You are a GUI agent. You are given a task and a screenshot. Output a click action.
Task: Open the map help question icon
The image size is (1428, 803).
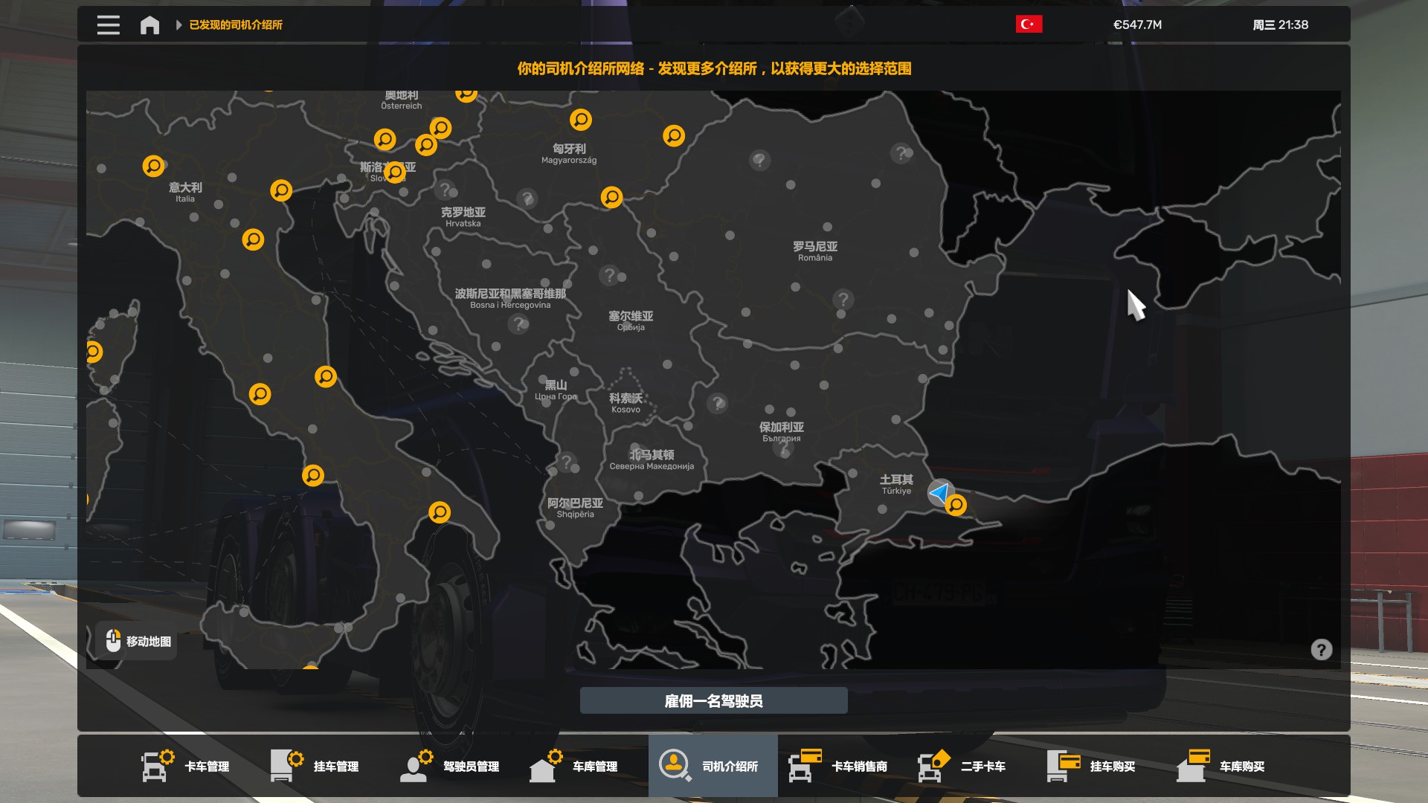tap(1321, 650)
